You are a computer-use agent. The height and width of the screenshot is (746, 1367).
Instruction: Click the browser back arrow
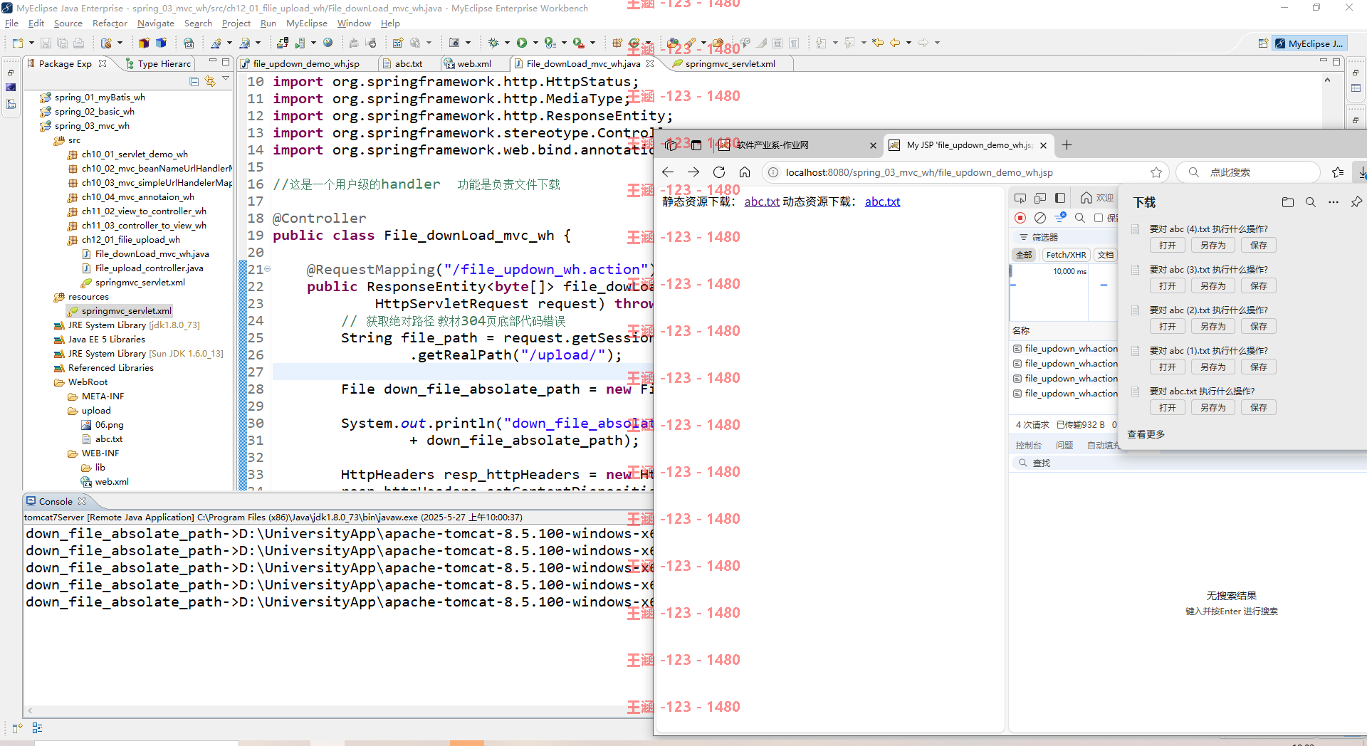click(667, 172)
